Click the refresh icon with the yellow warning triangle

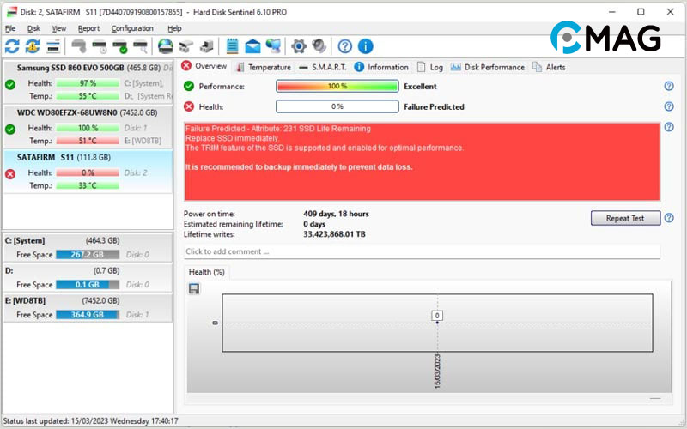tap(33, 46)
